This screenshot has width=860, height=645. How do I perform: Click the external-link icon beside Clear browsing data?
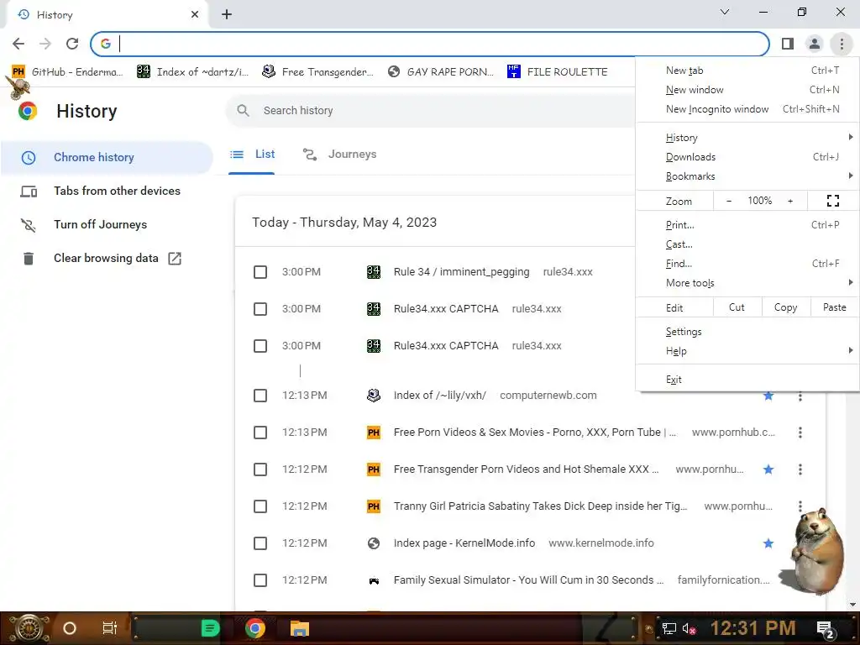(x=175, y=259)
